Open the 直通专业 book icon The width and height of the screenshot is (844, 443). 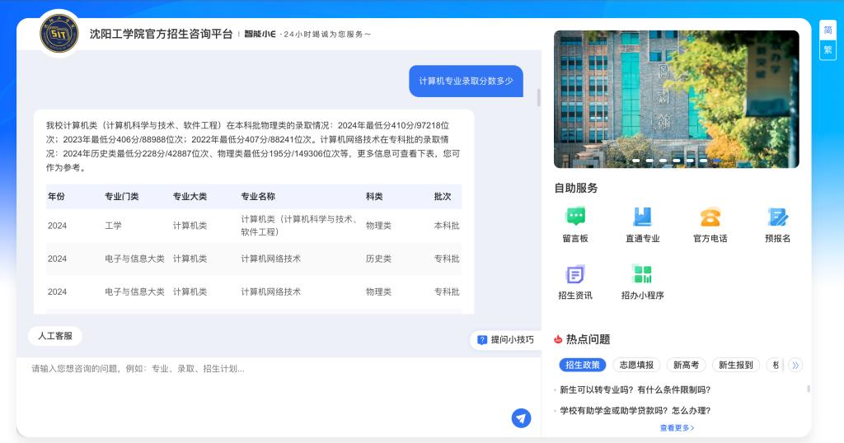click(x=642, y=217)
